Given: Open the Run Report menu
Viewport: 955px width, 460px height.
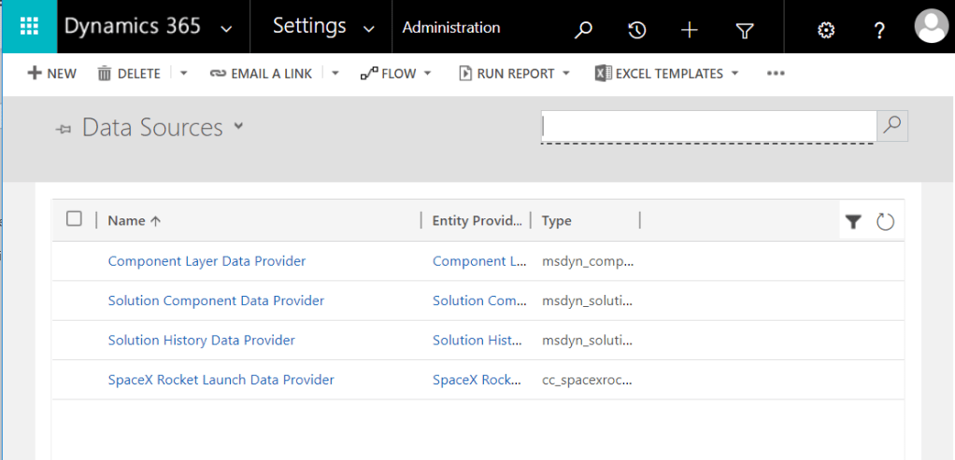Looking at the screenshot, I should click(x=514, y=74).
